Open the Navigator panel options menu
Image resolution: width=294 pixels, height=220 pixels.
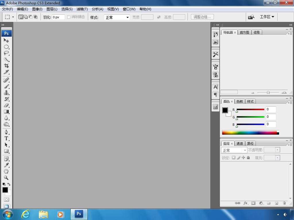tap(290, 34)
